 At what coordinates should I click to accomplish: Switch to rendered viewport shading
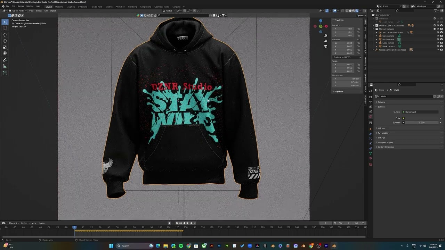coord(357,11)
